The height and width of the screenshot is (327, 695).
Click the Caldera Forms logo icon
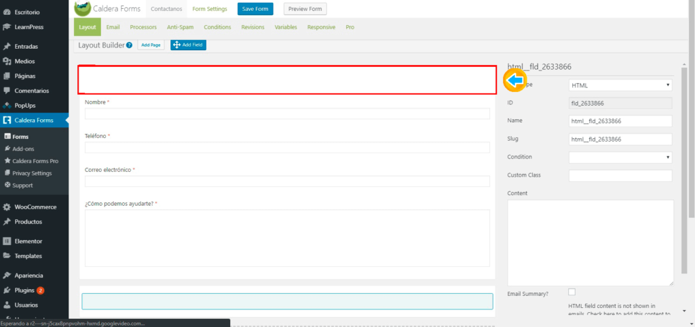point(81,9)
